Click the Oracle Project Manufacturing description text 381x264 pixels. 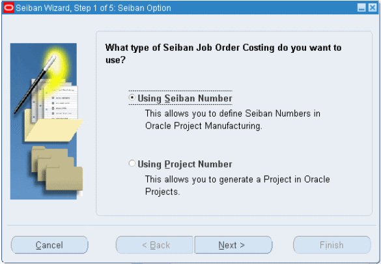233,119
